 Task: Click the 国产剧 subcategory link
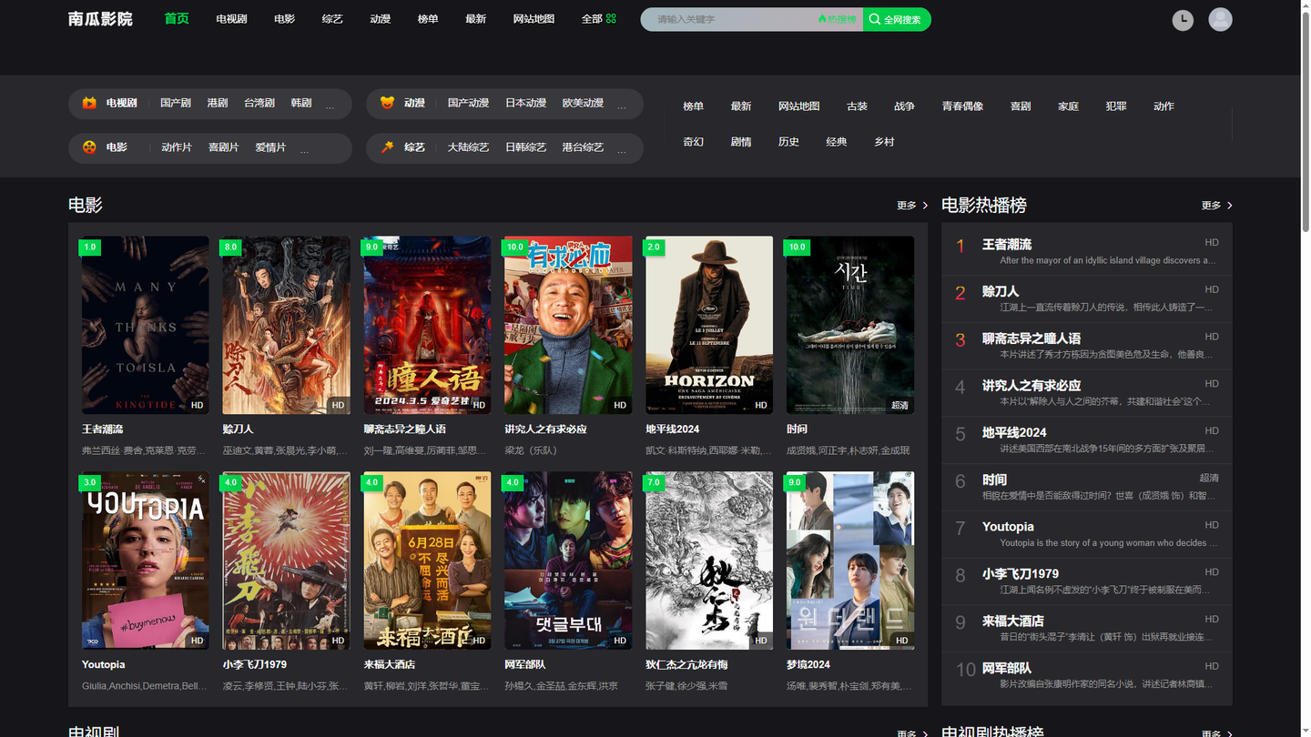[176, 103]
